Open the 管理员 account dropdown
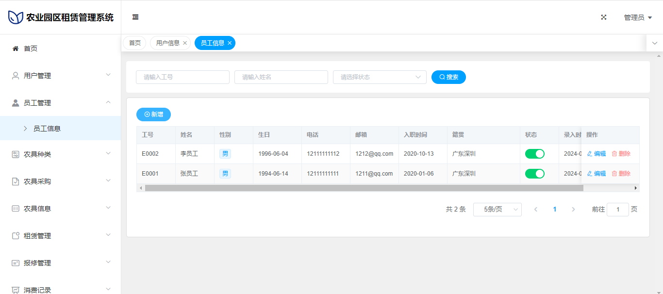This screenshot has height=294, width=663. point(637,17)
